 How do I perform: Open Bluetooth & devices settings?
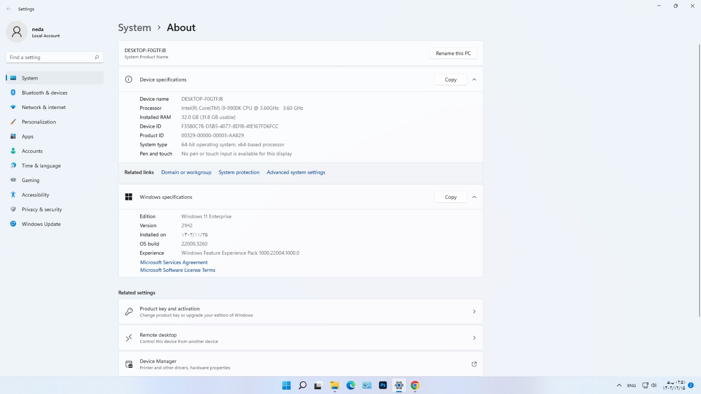pos(44,93)
